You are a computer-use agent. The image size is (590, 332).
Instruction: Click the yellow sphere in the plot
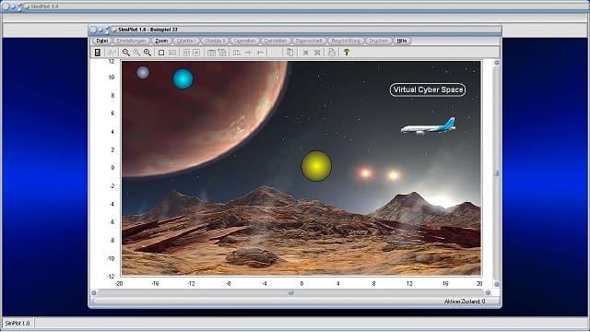click(316, 166)
